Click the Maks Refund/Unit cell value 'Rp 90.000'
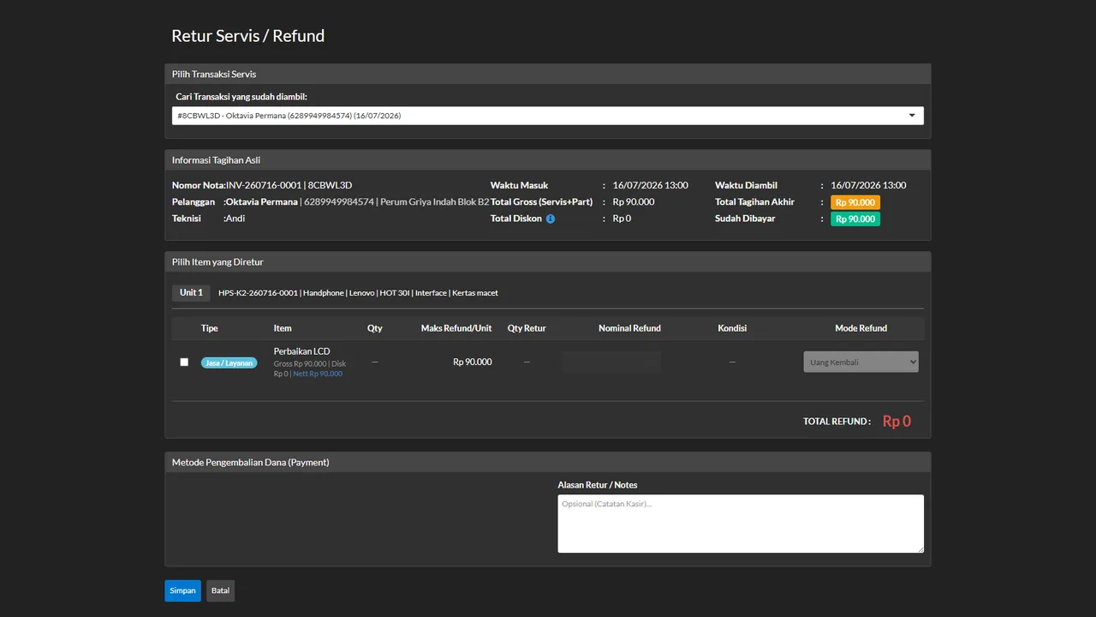Screen dimensions: 1096x617 (473, 362)
